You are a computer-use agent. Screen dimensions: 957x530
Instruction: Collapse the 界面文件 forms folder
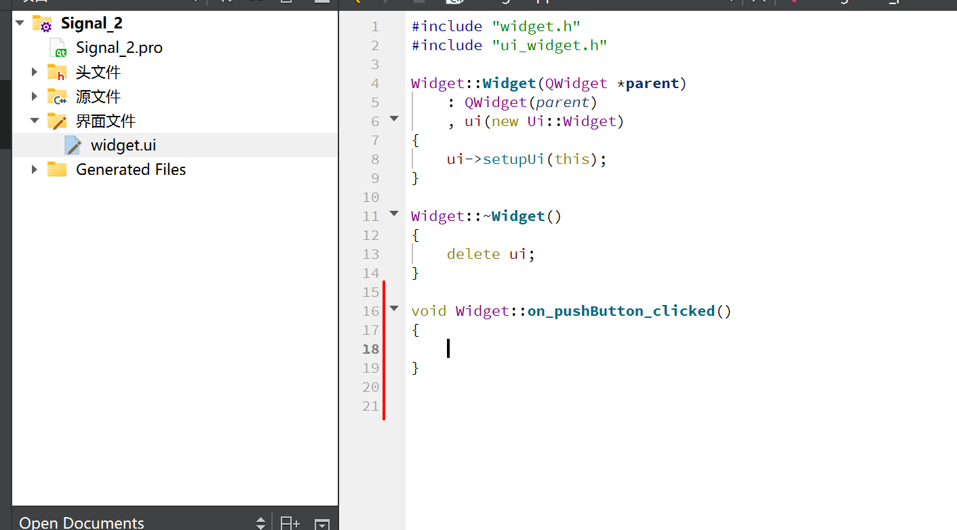pyautogui.click(x=35, y=121)
